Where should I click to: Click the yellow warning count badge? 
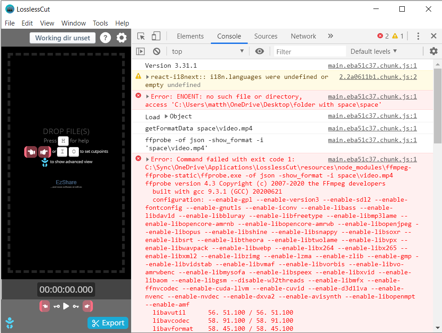(398, 36)
